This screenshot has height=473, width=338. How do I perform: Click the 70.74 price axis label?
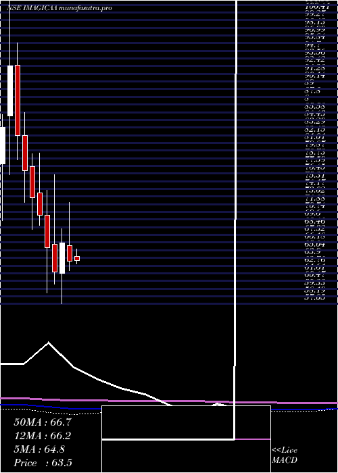pyautogui.click(x=315, y=206)
